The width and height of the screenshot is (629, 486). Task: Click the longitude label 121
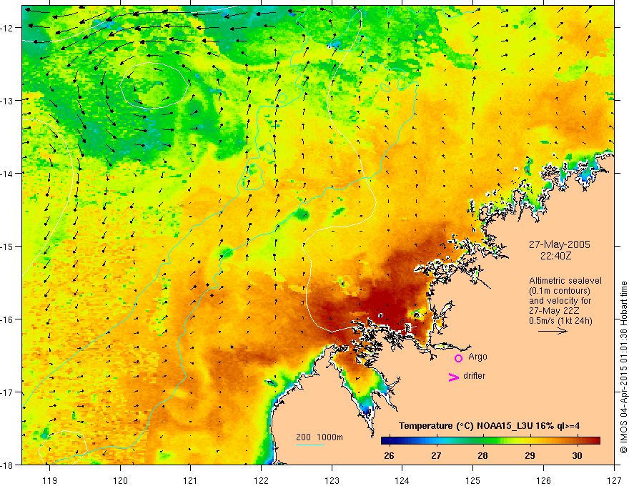click(191, 480)
